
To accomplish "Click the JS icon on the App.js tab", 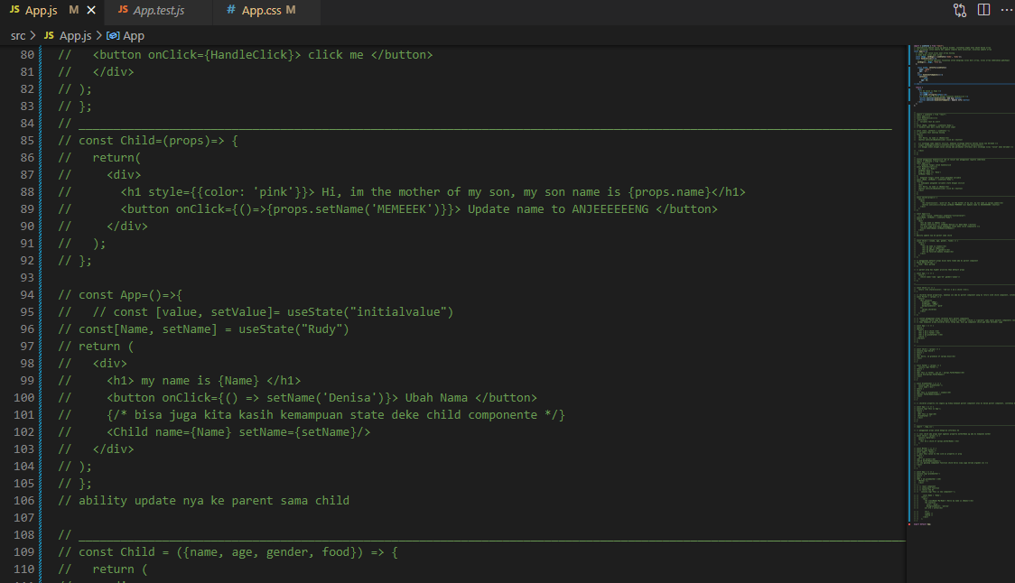I will (x=14, y=10).
